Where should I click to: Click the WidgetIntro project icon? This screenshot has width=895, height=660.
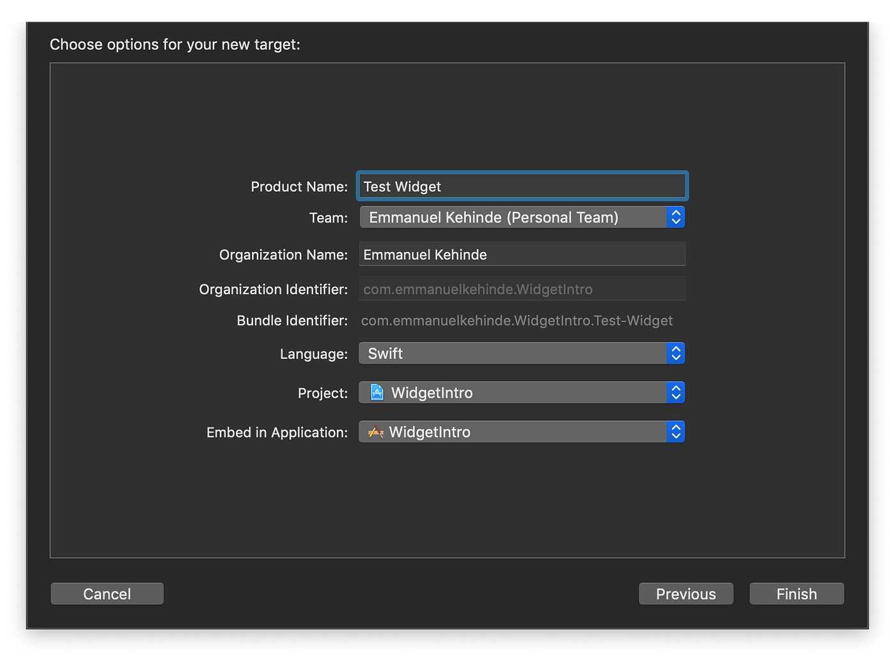tap(377, 392)
